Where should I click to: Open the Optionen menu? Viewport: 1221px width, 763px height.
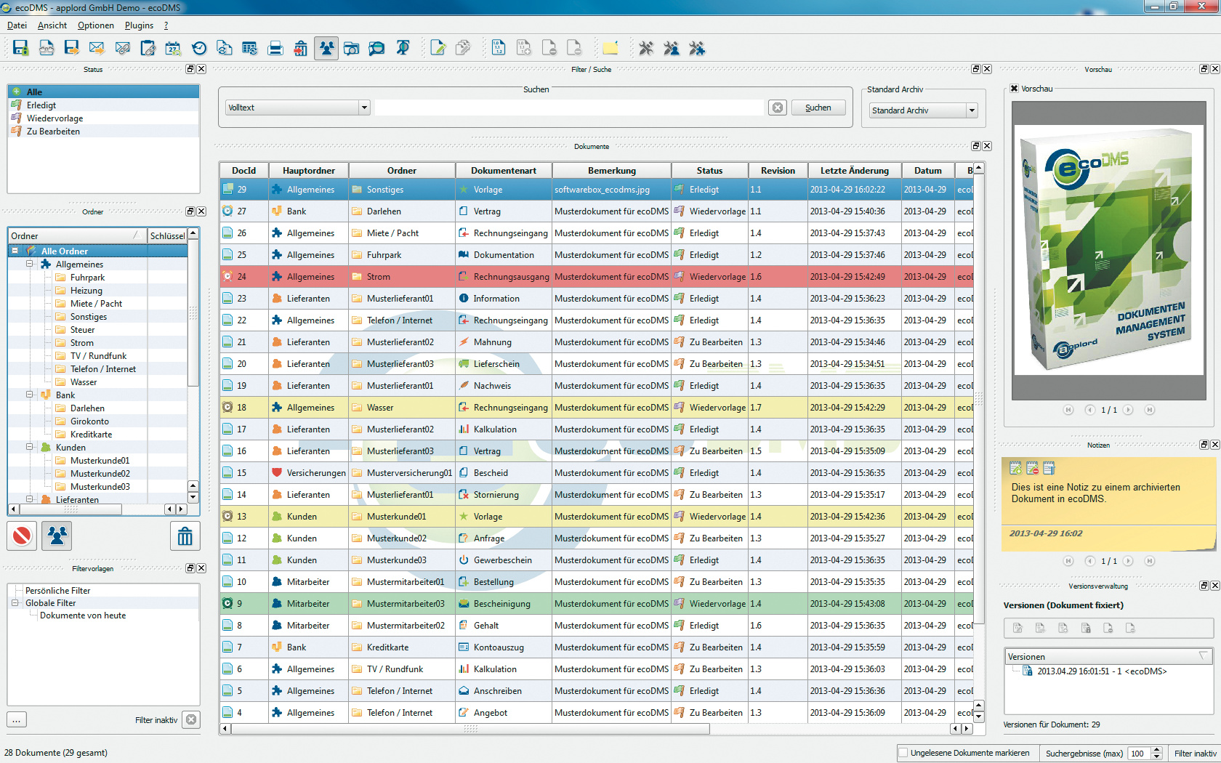click(x=95, y=25)
